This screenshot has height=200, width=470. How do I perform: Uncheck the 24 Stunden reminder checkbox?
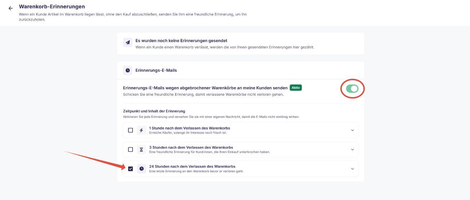[x=130, y=169]
